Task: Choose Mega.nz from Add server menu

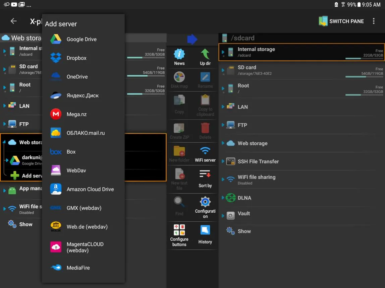Action: [x=83, y=114]
